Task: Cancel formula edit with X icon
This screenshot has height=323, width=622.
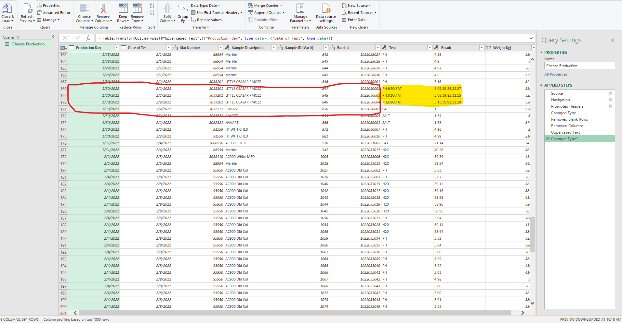Action: 65,38
